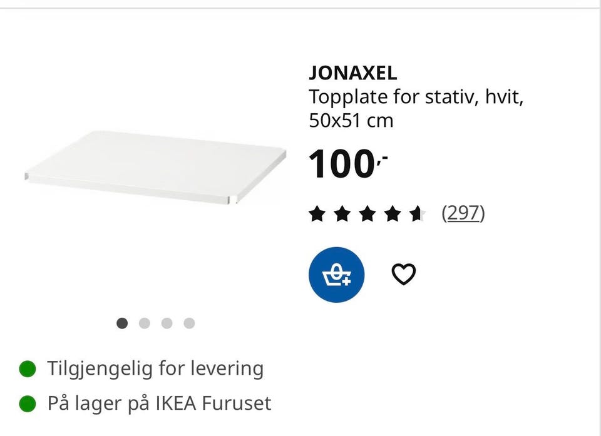Open the (297) reviews link

coord(463,214)
